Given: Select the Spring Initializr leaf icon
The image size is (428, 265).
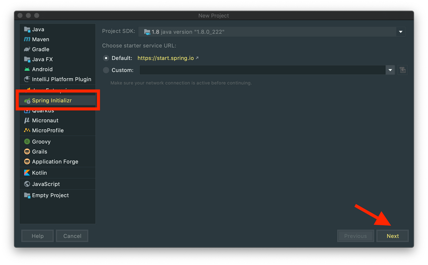Looking at the screenshot, I should pos(27,101).
